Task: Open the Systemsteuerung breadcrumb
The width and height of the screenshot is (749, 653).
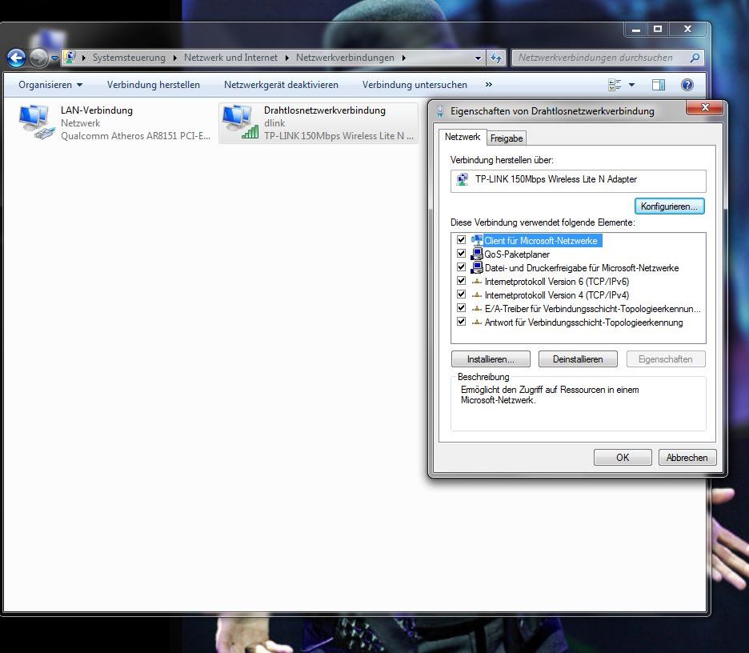Action: pos(129,58)
